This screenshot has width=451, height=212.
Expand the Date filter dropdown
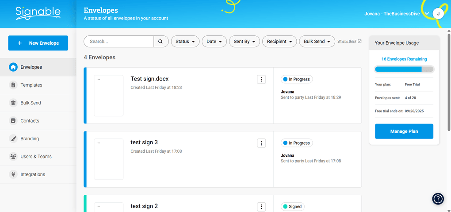[214, 42]
